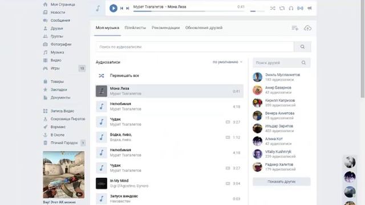365x205 pixels.
Task: Open lyrics icon on Водка, пиво row
Action: 228,137
